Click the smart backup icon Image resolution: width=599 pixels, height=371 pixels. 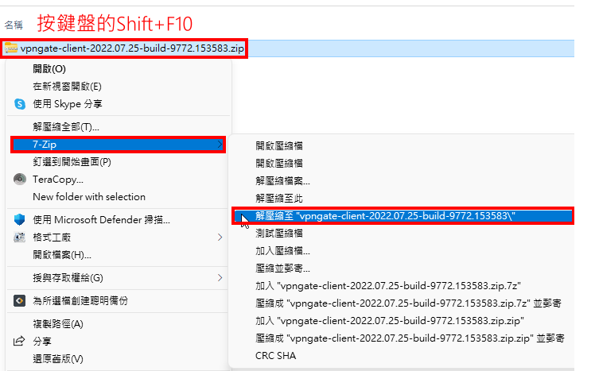[x=19, y=301]
